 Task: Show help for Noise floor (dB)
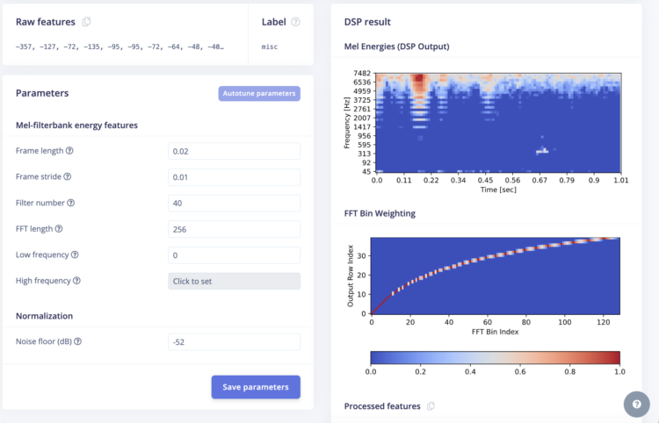(x=77, y=341)
